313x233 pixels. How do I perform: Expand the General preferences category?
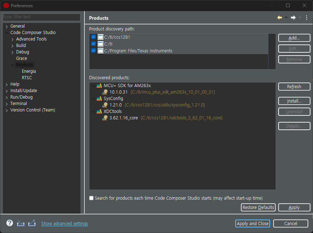pyautogui.click(x=6, y=26)
